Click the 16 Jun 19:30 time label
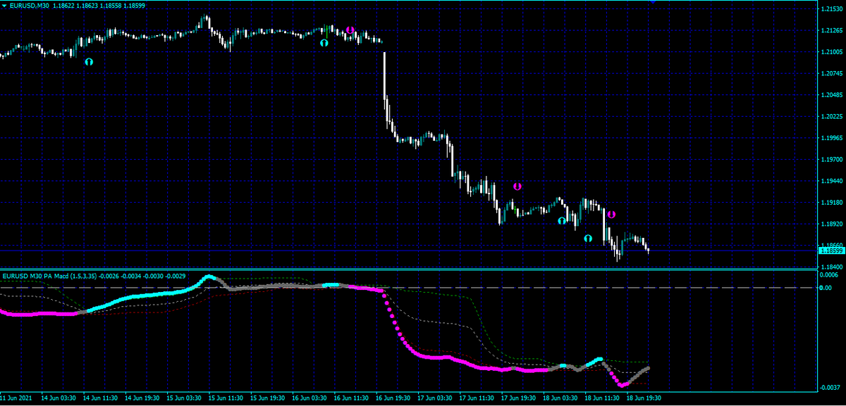This screenshot has height=406, width=846. click(x=393, y=397)
